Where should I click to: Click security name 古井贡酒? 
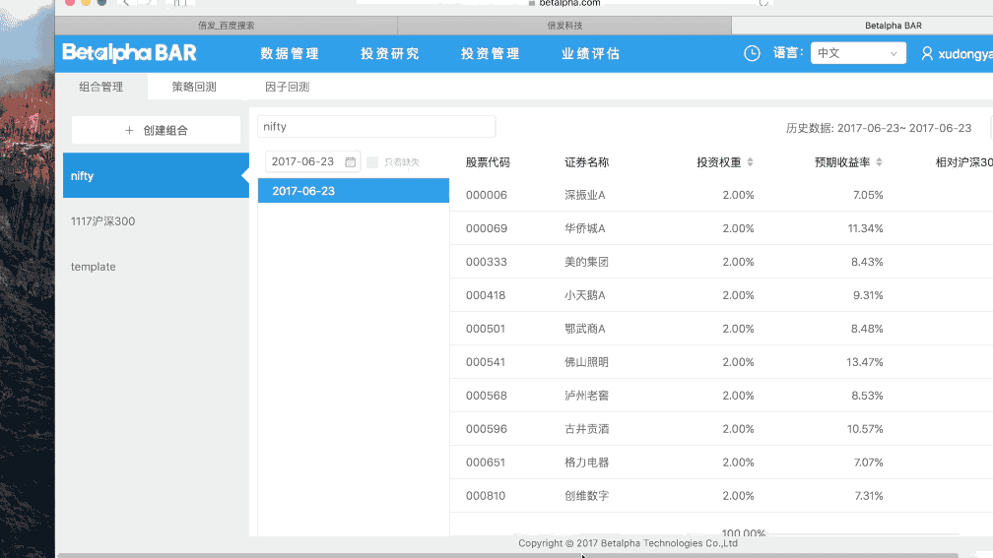586,429
